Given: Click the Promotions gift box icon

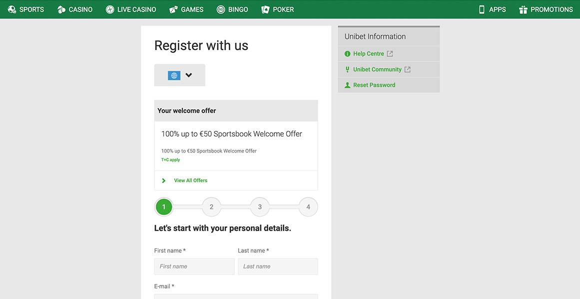Looking at the screenshot, I should [x=523, y=9].
